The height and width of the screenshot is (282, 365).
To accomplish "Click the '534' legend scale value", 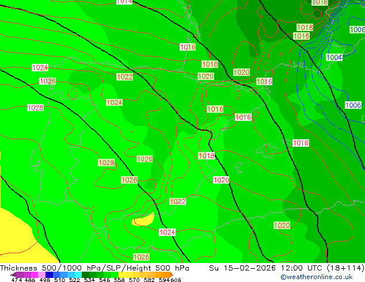I will 89,280.
